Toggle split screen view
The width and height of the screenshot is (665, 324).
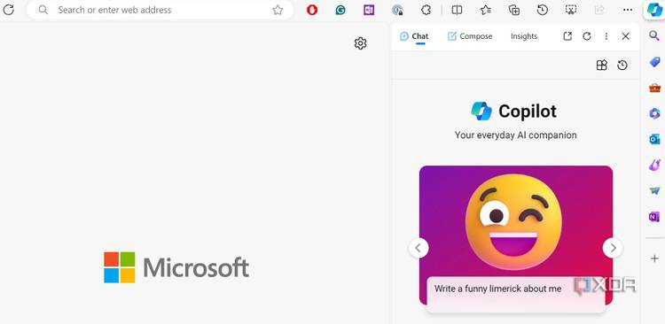coord(457,10)
